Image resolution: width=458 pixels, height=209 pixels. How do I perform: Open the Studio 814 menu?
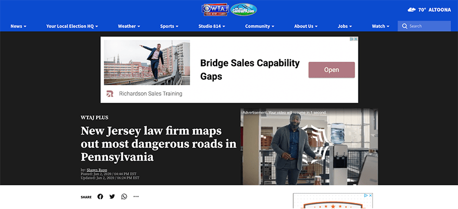click(x=212, y=26)
